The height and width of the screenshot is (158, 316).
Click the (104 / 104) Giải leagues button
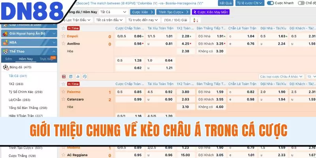(176, 20)
